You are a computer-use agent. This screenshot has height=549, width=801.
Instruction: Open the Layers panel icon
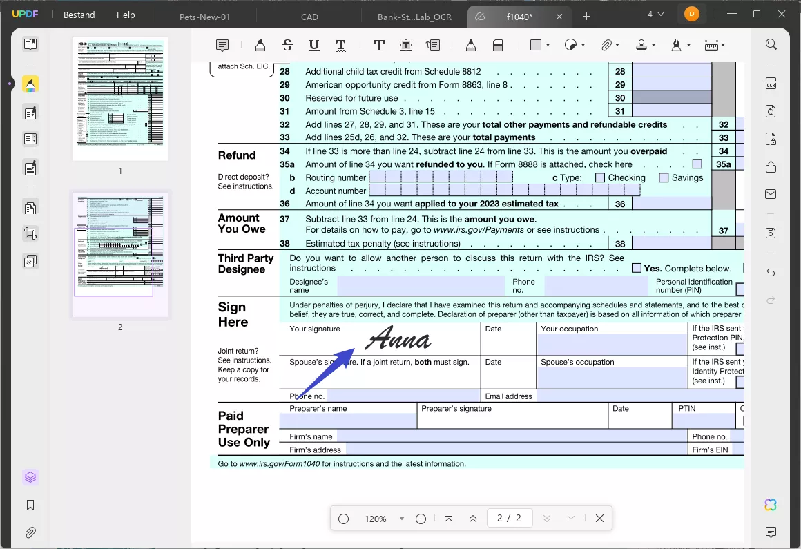tap(30, 477)
